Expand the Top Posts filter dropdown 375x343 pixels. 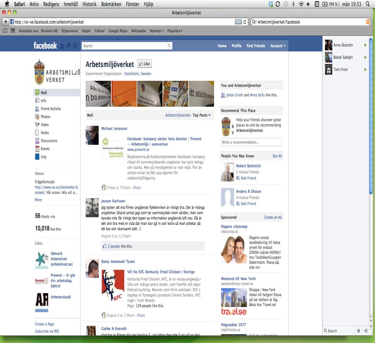(202, 115)
